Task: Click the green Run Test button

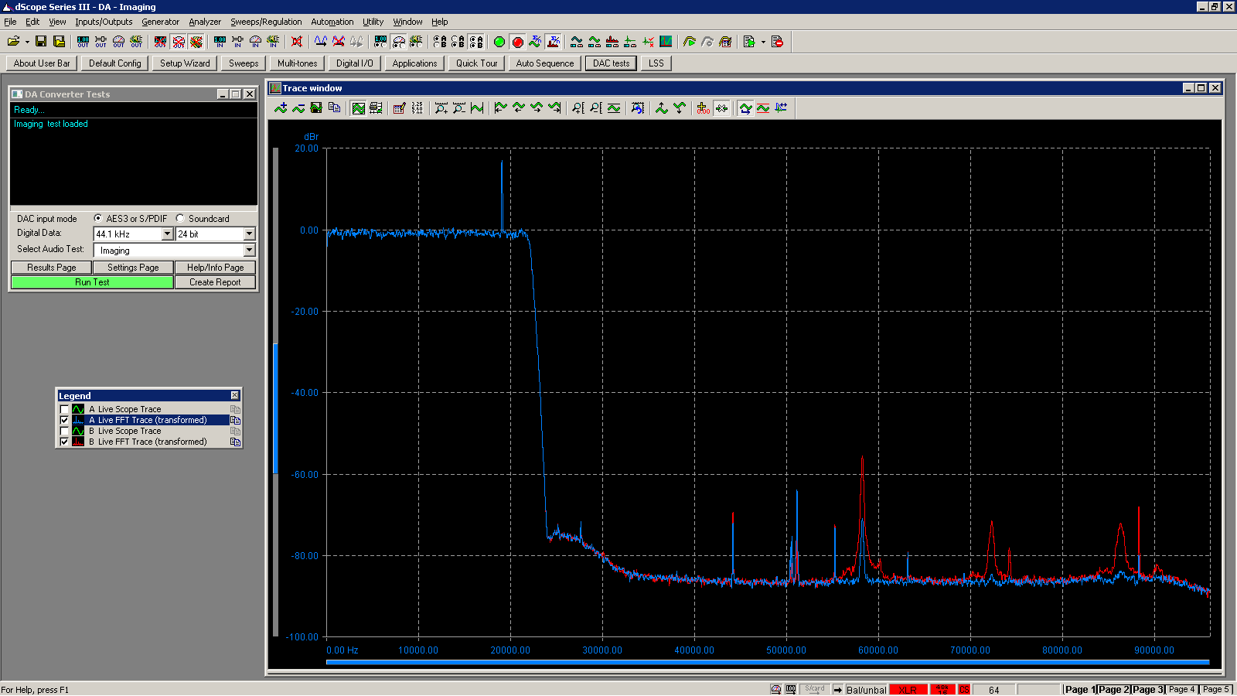Action: click(92, 282)
